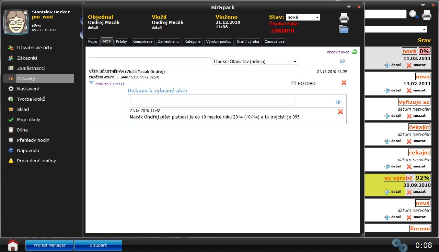The image size is (439, 252).
Task: Click the Stav column heading in background window
Action: tap(424, 40)
